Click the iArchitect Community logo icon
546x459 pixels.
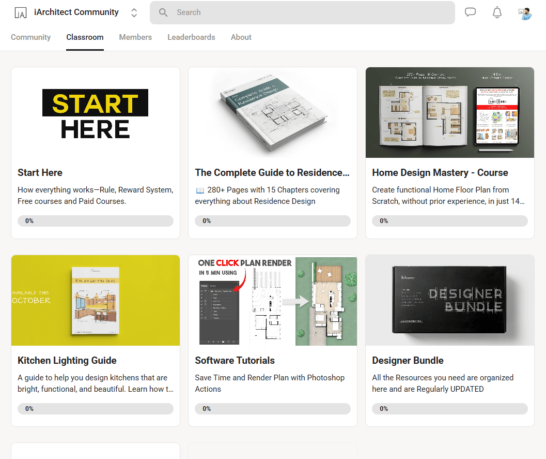point(21,12)
